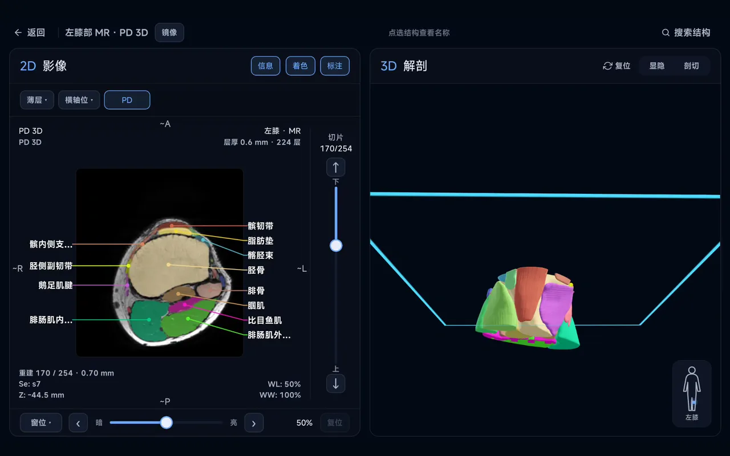Toggle the 信息 overlay
This screenshot has width=730, height=456.
[266, 66]
